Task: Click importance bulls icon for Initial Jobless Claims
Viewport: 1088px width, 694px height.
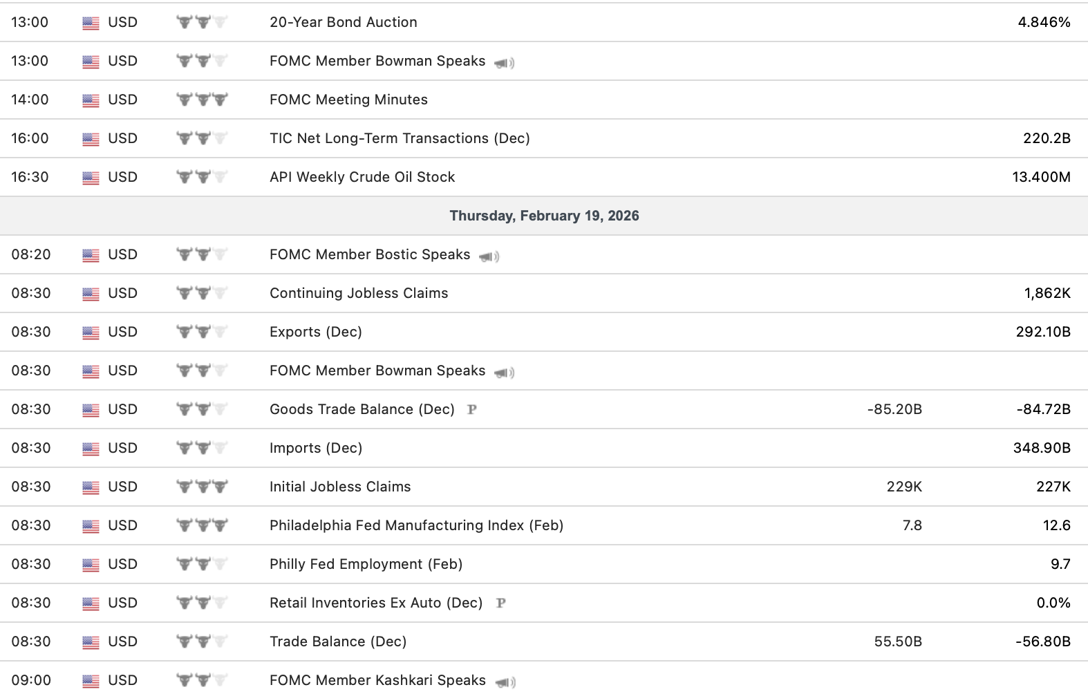Action: (202, 487)
